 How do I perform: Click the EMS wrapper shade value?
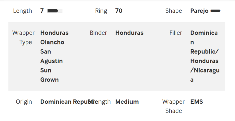coord(197,102)
